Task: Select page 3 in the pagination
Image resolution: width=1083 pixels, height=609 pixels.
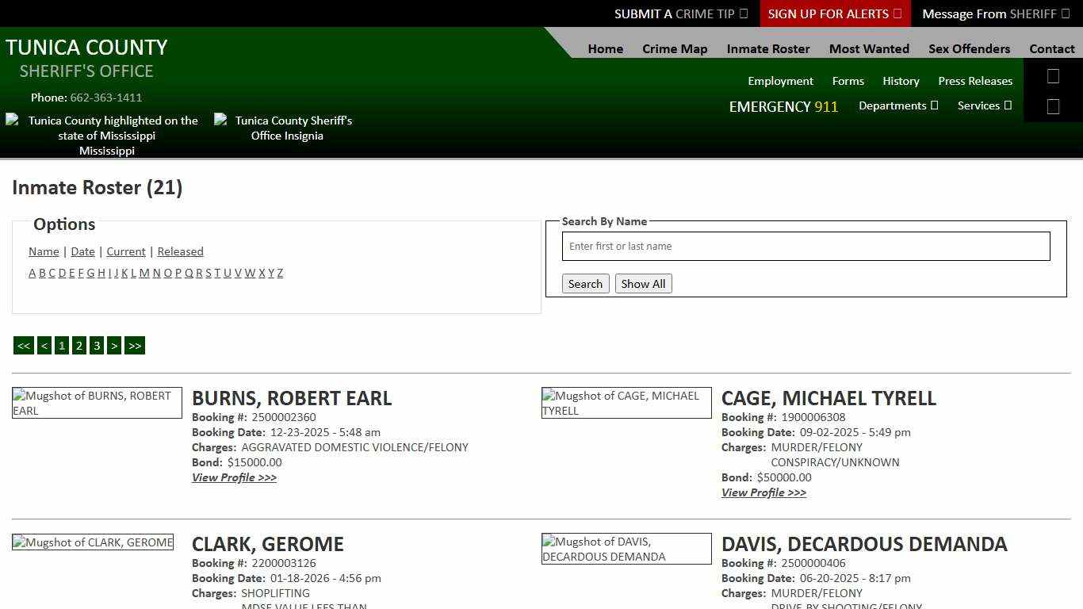Action: click(x=97, y=345)
